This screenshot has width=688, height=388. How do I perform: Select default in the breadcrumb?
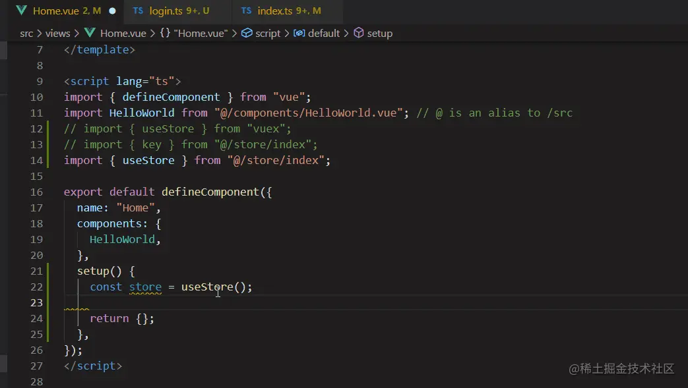[324, 34]
